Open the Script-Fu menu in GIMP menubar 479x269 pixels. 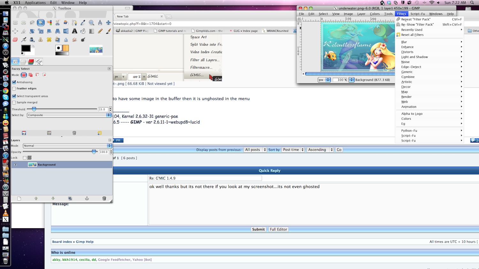[417, 14]
